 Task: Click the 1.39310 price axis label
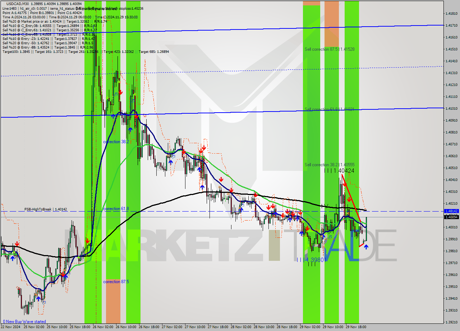click(x=451, y=310)
